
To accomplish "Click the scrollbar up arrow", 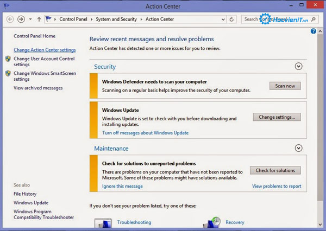I will pyautogui.click(x=320, y=31).
